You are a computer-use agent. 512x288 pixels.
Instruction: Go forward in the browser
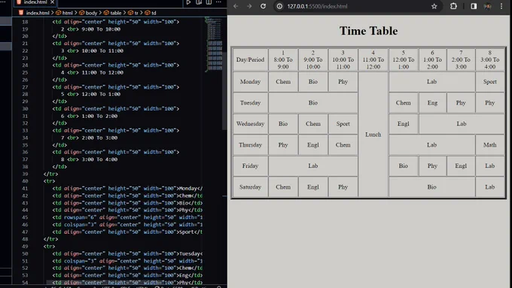coord(249,6)
